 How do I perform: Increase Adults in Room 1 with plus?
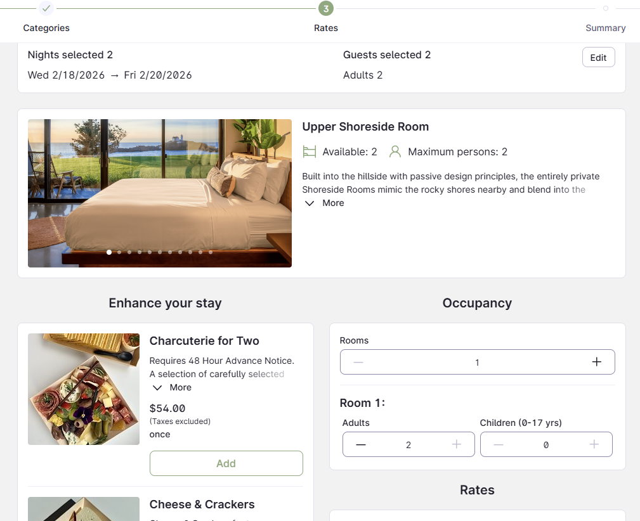(x=457, y=444)
